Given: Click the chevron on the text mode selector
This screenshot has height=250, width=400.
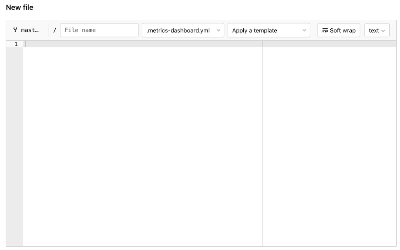Looking at the screenshot, I should tap(383, 30).
